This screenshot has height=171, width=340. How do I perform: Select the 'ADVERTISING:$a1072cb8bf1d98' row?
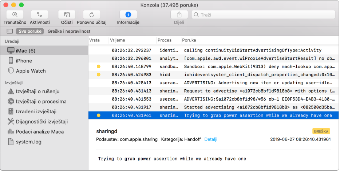(213, 99)
